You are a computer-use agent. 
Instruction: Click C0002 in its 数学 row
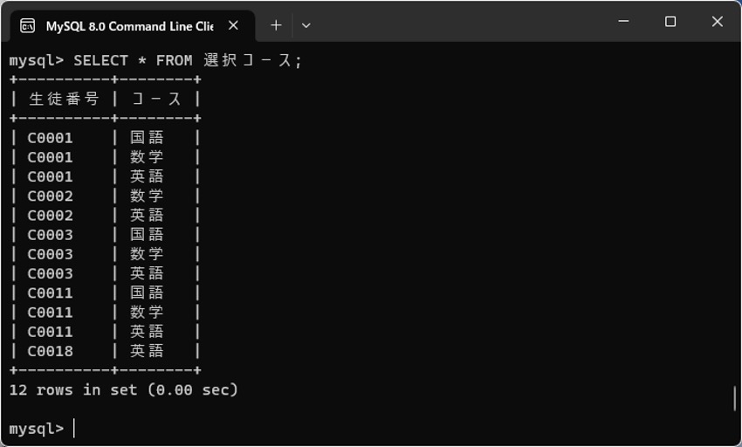(x=50, y=196)
